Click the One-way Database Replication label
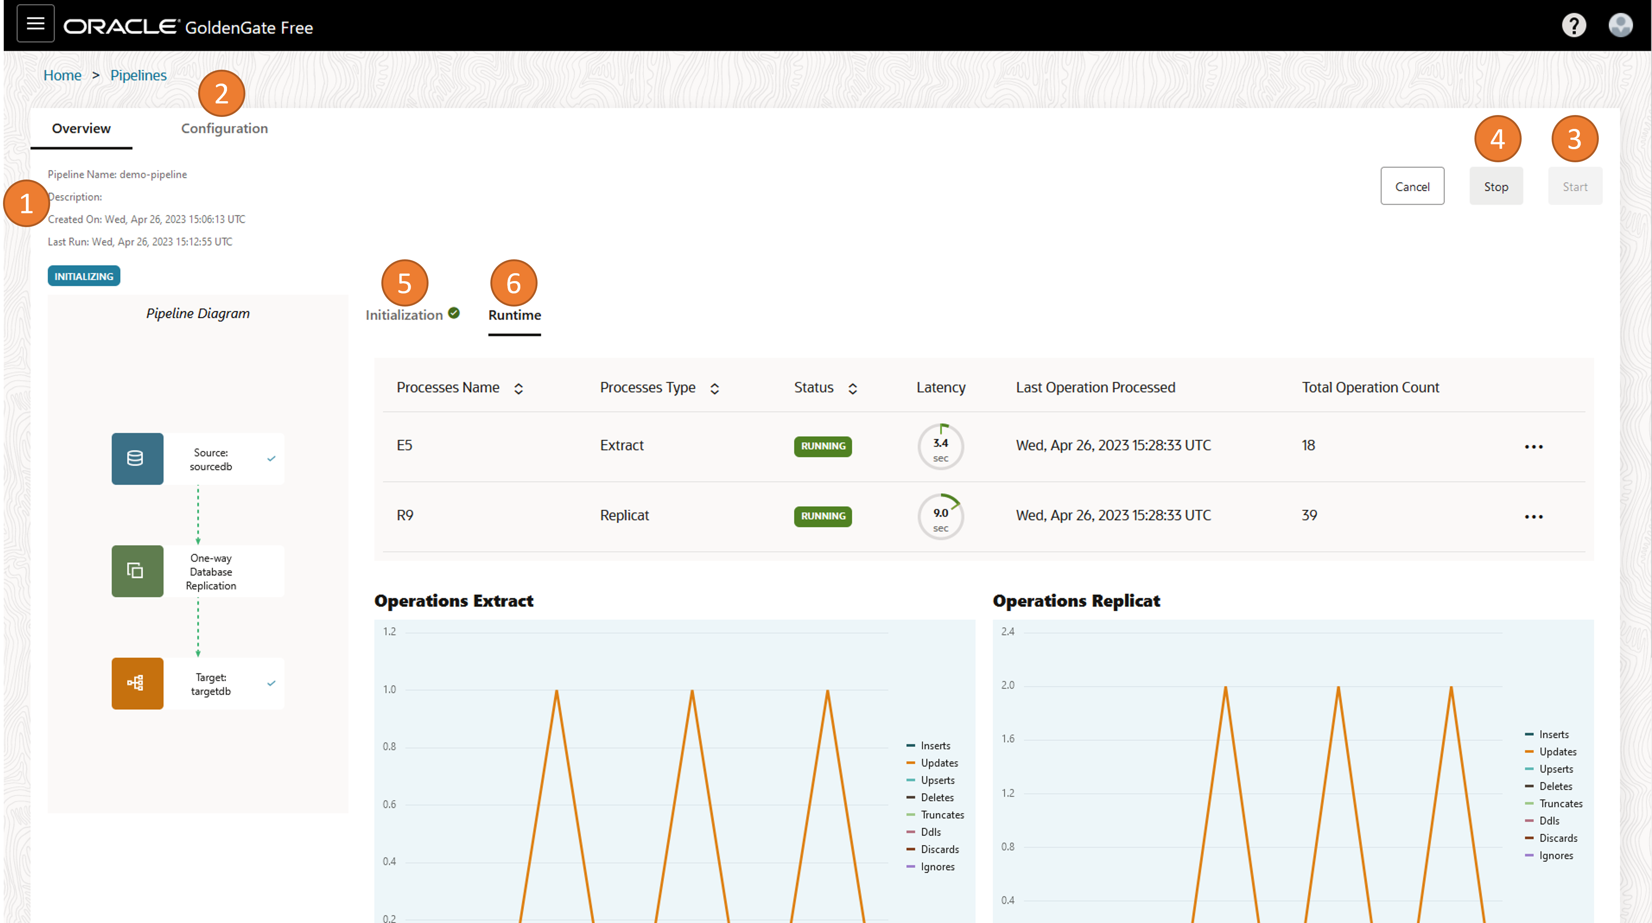Viewport: 1652px width, 923px height. click(x=211, y=571)
